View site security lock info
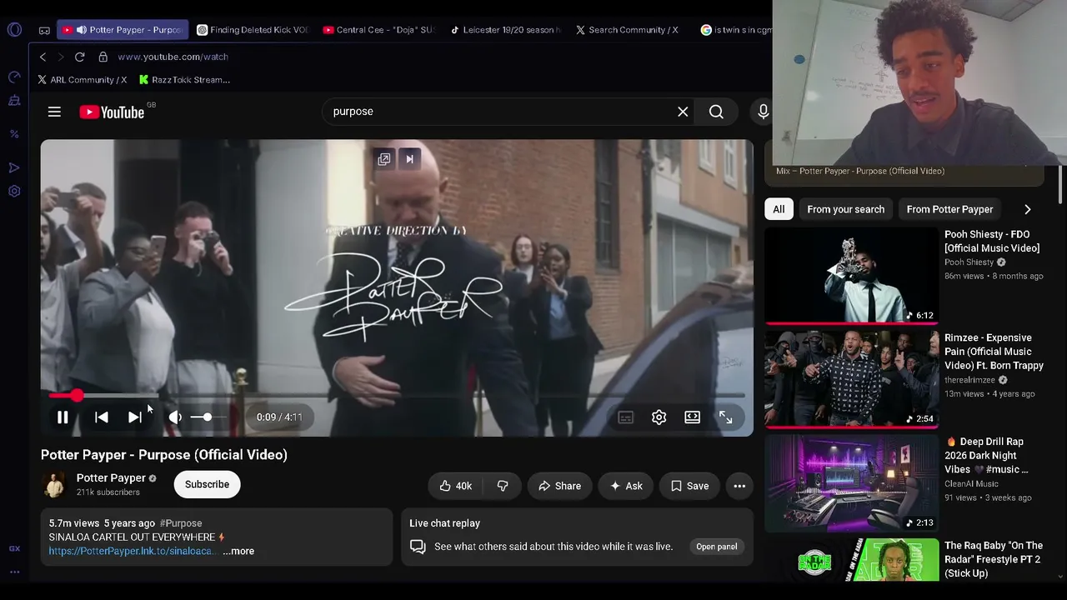Viewport: 1067px width, 600px height. pyautogui.click(x=103, y=57)
